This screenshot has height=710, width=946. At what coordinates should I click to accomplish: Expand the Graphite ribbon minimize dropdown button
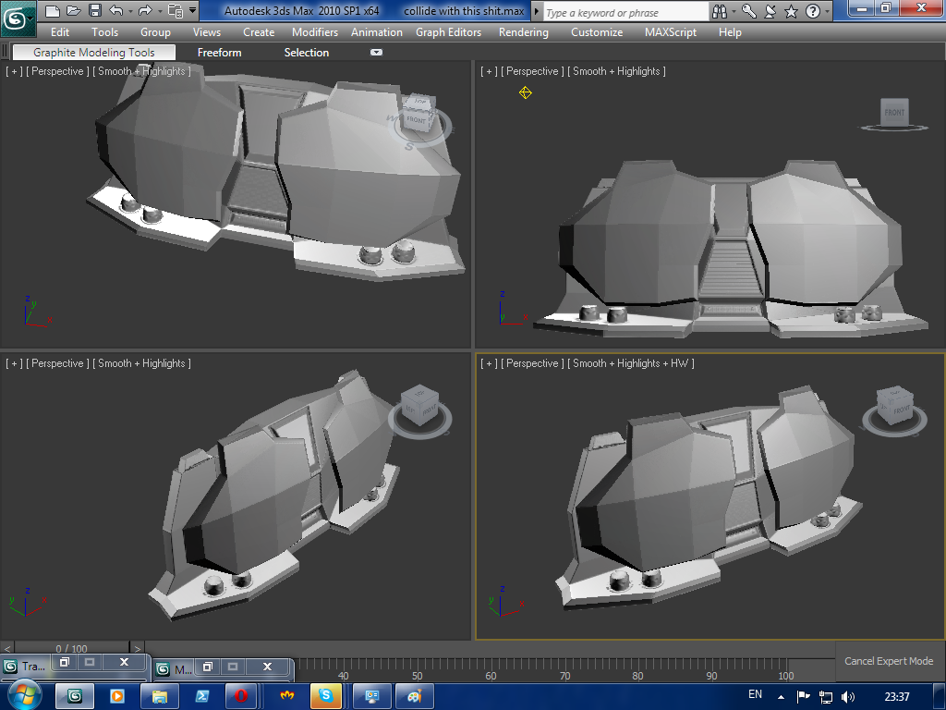(376, 53)
